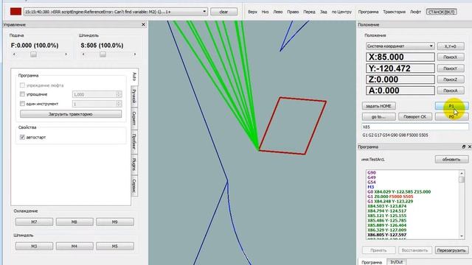Enable the упрощение checkbox
Image resolution: width=472 pixels, height=265 pixels.
22,94
